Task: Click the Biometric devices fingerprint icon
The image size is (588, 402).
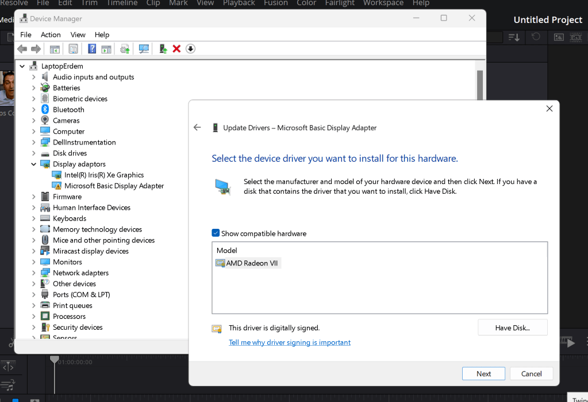Action: [45, 99]
